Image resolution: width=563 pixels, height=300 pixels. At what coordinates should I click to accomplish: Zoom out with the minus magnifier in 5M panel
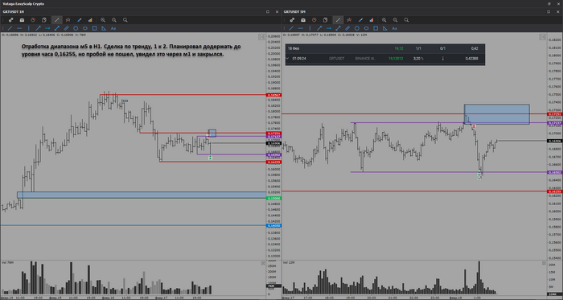pos(396,20)
